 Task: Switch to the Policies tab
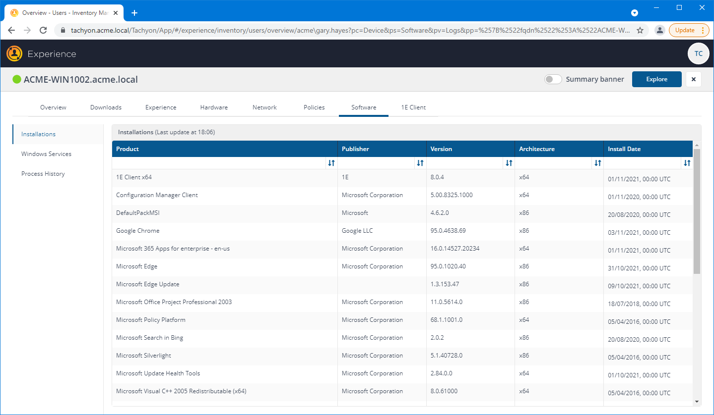314,107
